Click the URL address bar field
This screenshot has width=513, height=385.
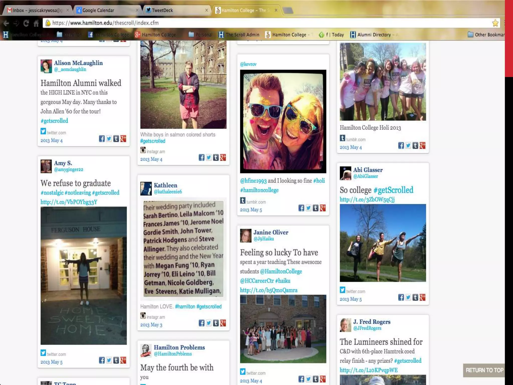[250, 23]
